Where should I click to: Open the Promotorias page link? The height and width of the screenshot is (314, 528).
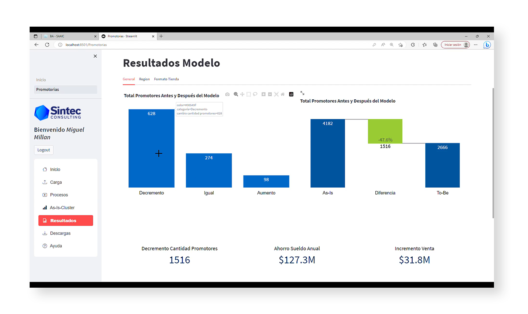66,89
